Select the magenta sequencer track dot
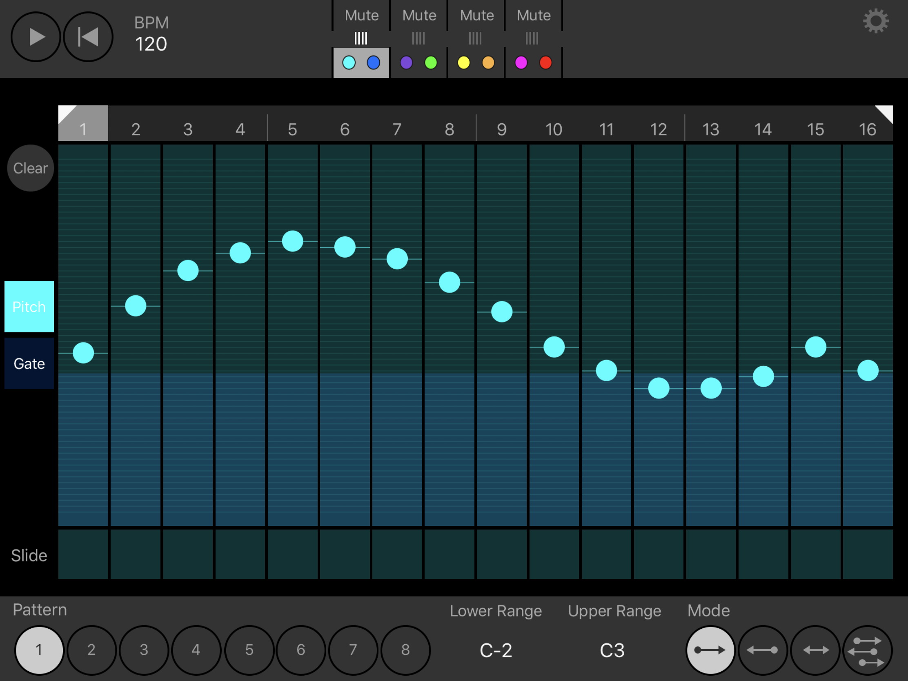This screenshot has width=908, height=681. 521,63
